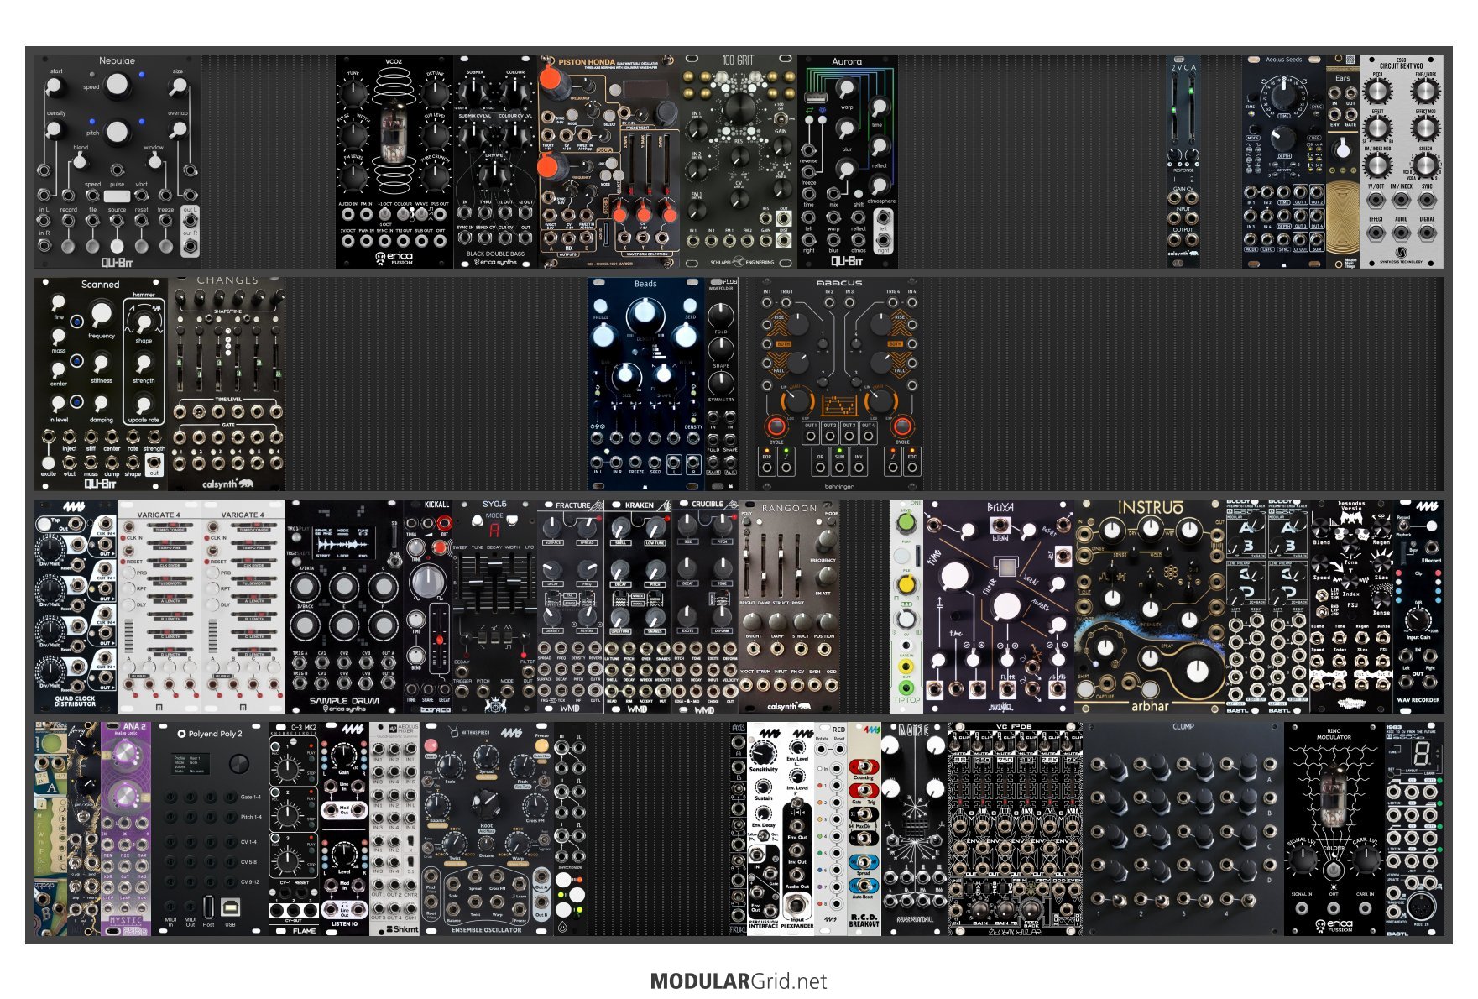Select the Erica Sample Drum module

click(x=344, y=606)
